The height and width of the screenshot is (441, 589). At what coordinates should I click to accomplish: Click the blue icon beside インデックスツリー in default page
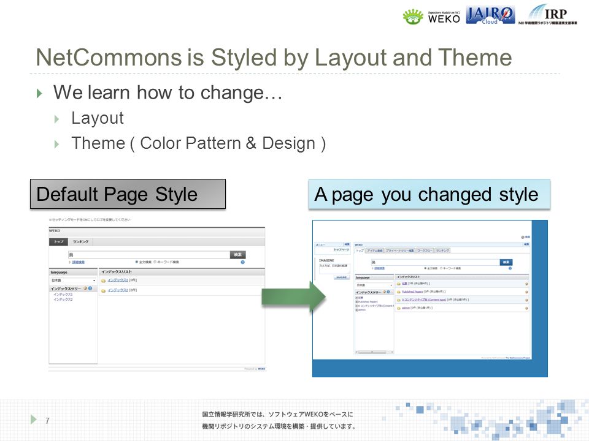(x=90, y=288)
